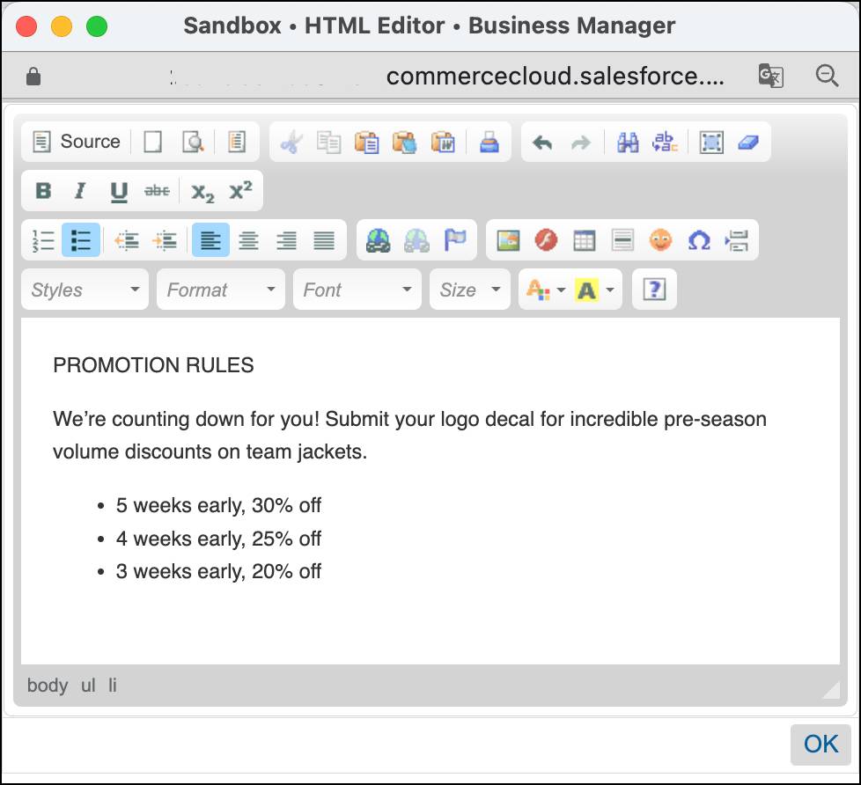Image resolution: width=861 pixels, height=785 pixels.
Task: Click the New Page icon
Action: [152, 142]
